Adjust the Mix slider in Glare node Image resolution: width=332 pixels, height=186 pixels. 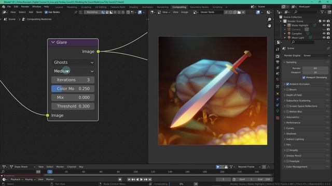(73, 98)
